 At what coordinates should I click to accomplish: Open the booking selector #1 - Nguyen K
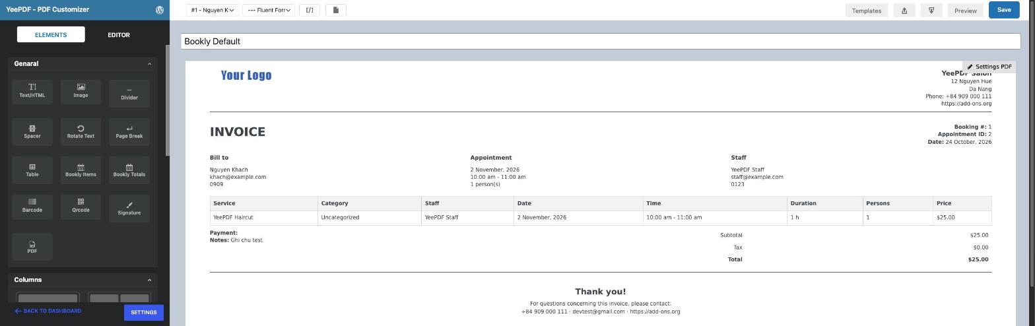[213, 10]
